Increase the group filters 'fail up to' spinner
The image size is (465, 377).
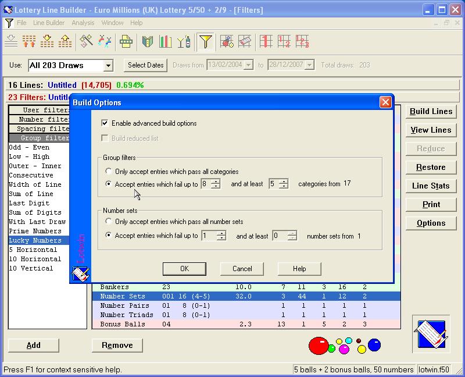point(216,182)
